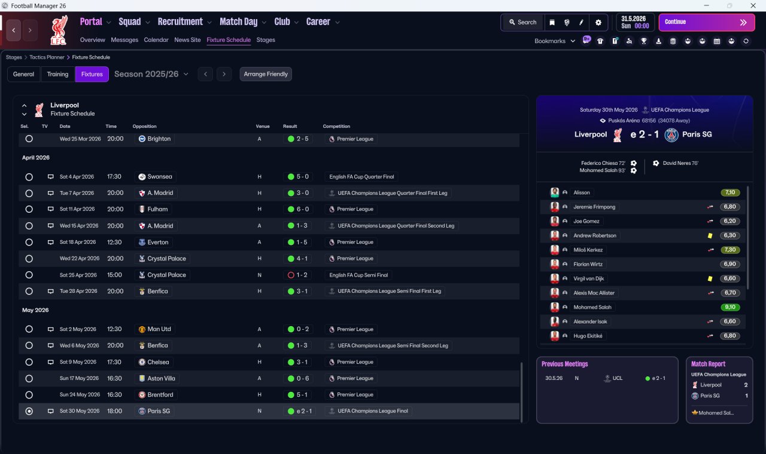The image size is (766, 454).
Task: Click the Man Utd crest in fixture list
Action: point(142,329)
